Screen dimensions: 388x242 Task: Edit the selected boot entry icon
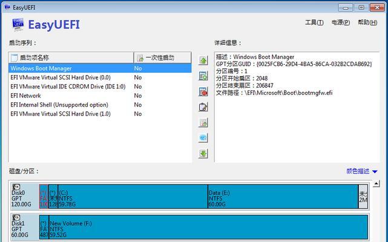[203, 107]
